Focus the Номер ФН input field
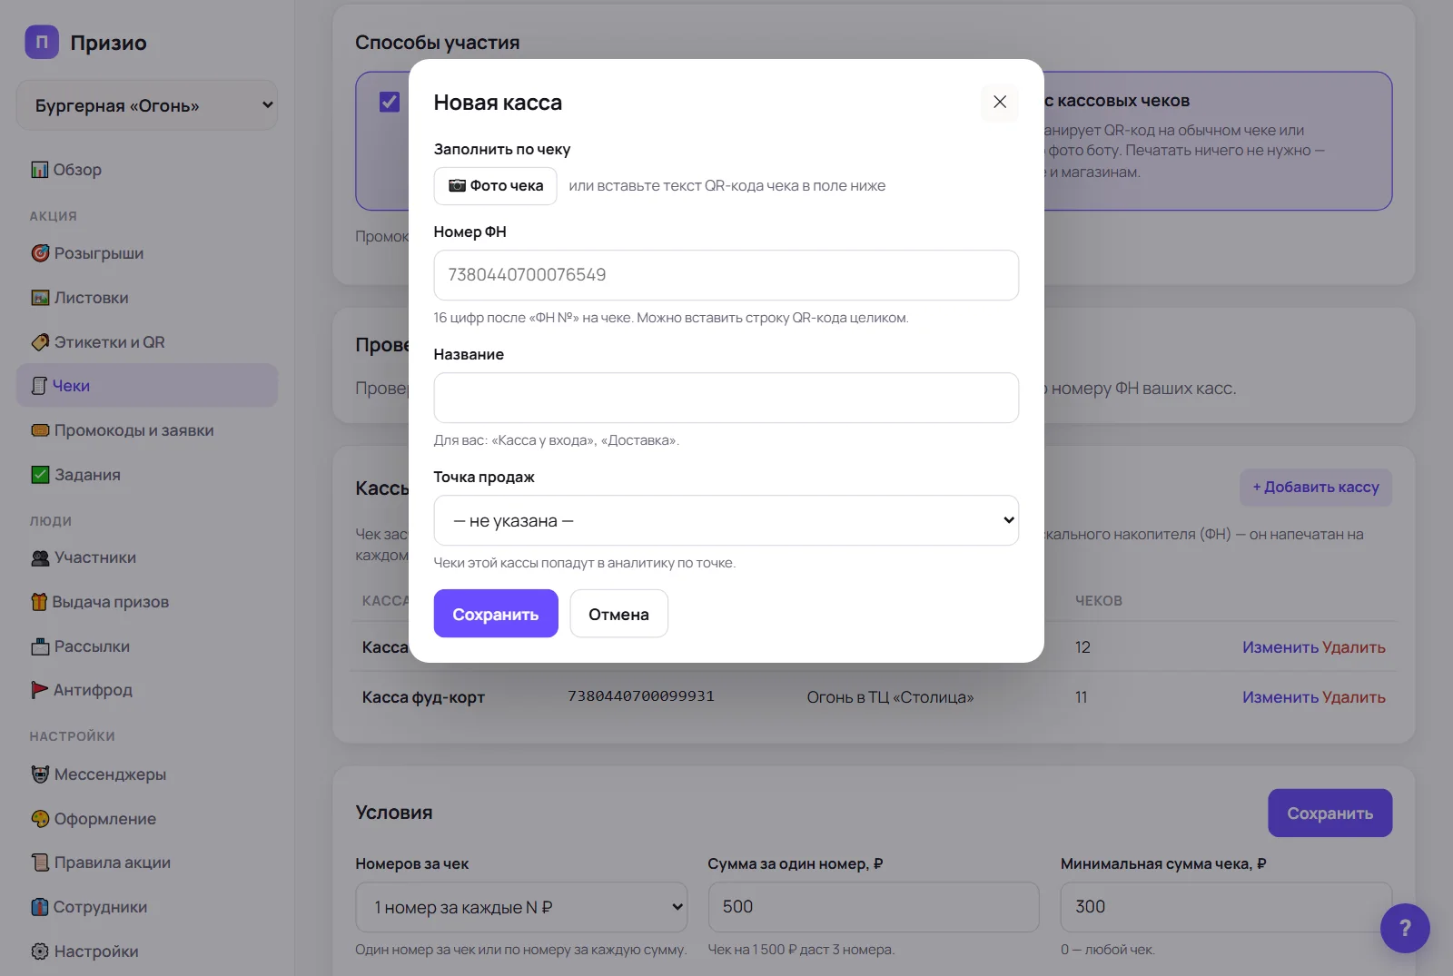This screenshot has height=976, width=1453. coord(726,275)
